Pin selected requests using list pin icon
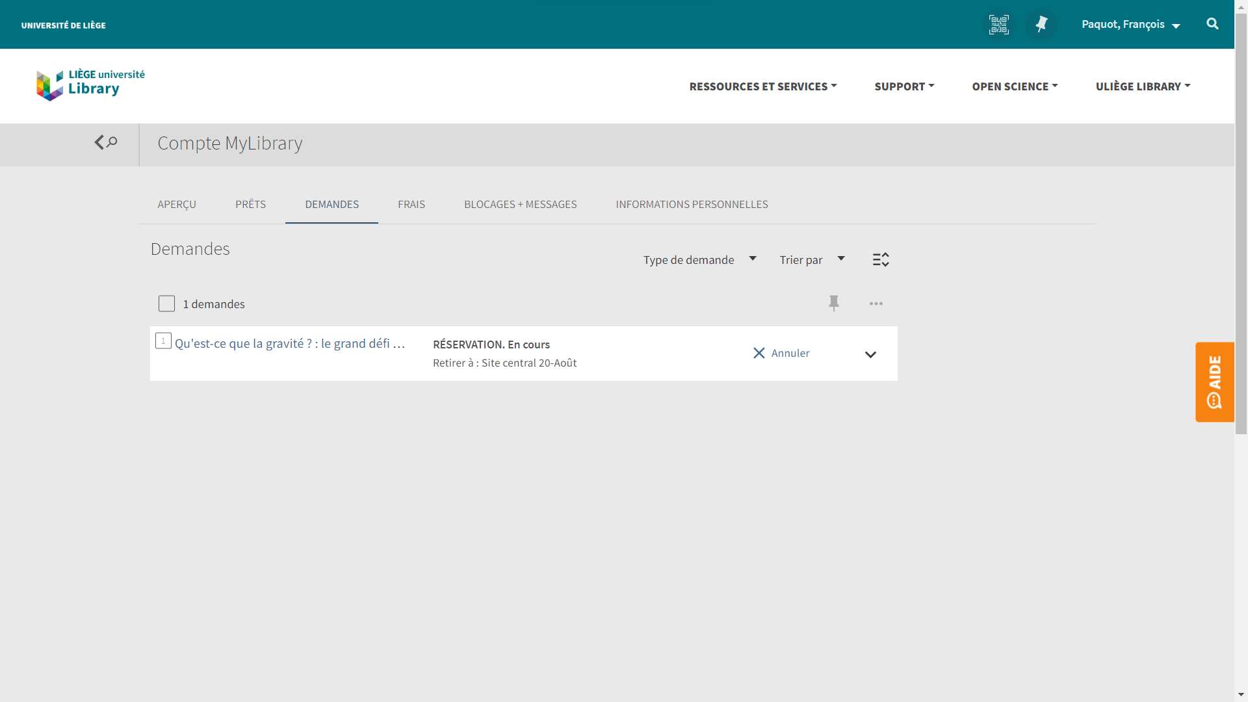1248x702 pixels. tap(834, 304)
